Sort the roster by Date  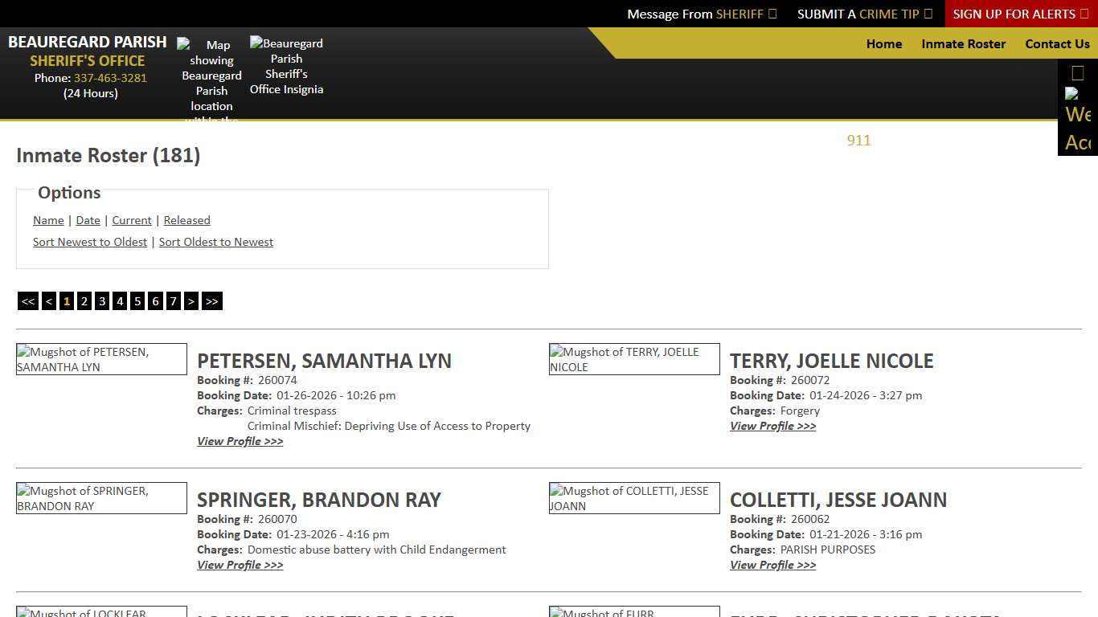(88, 220)
